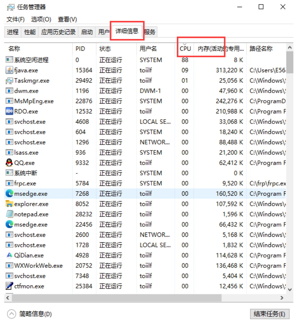This screenshot has width=304, height=321.
Task: Open the 查看(V) menu
Action: pyautogui.click(x=67, y=19)
